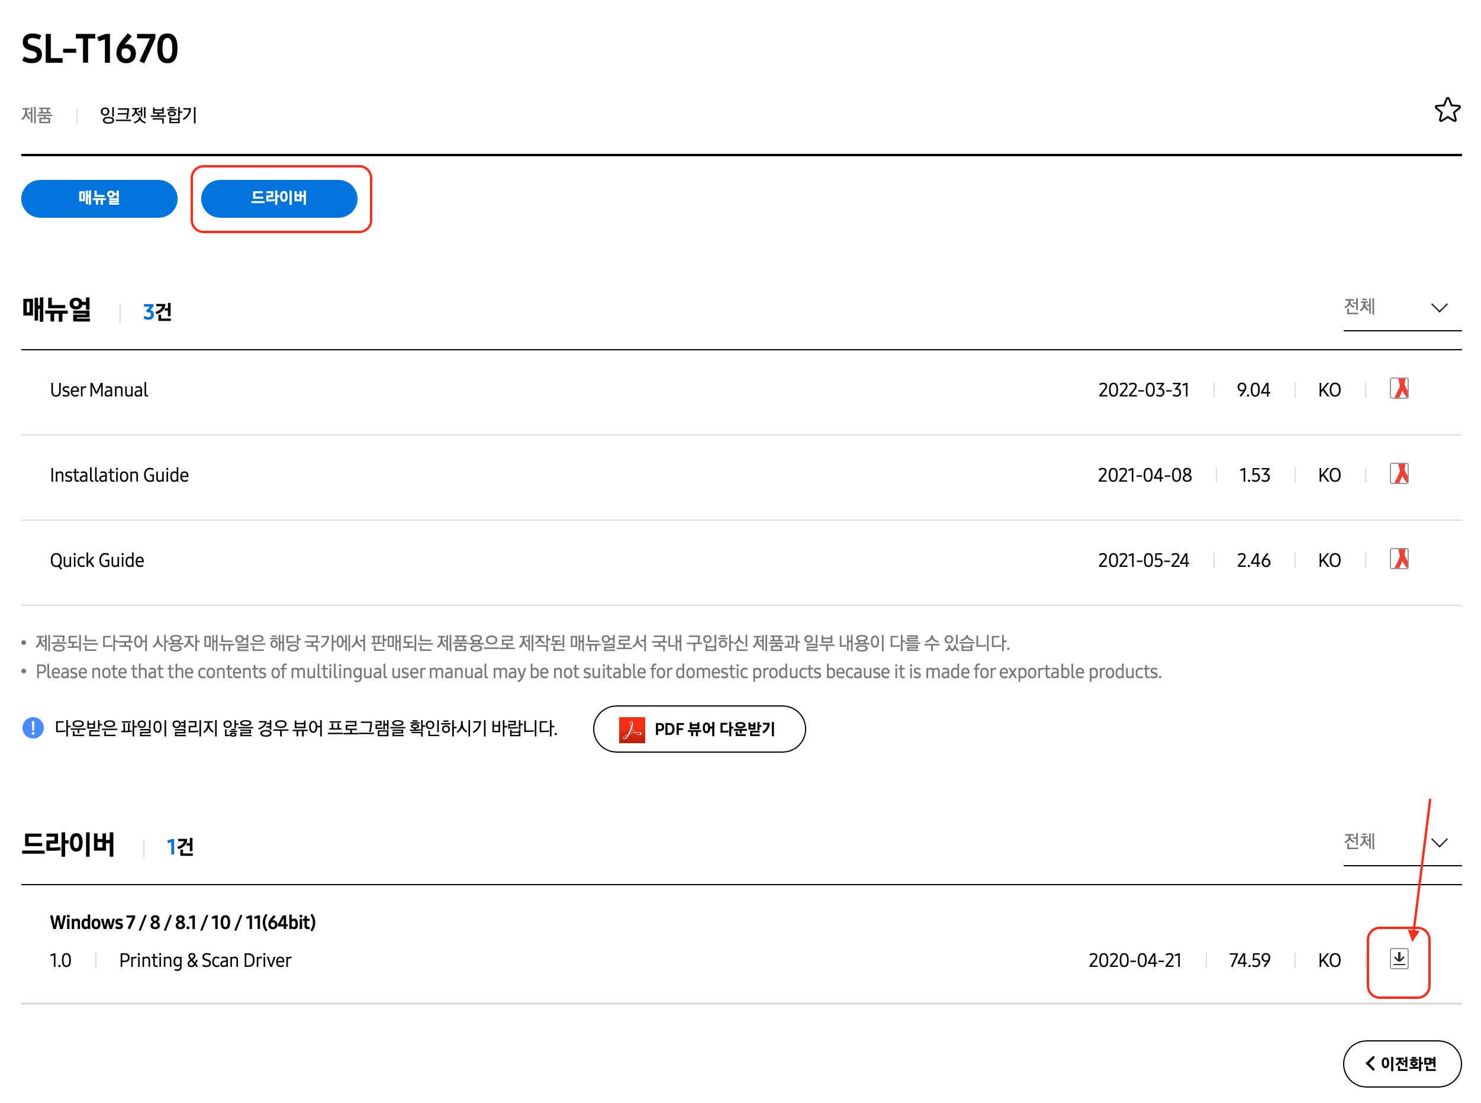
Task: Click the chevron of the driver filter
Action: [x=1439, y=843]
